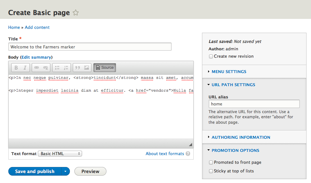Viewport: 311px width, 183px height.
Task: Click into the Title field
Action: [90, 47]
